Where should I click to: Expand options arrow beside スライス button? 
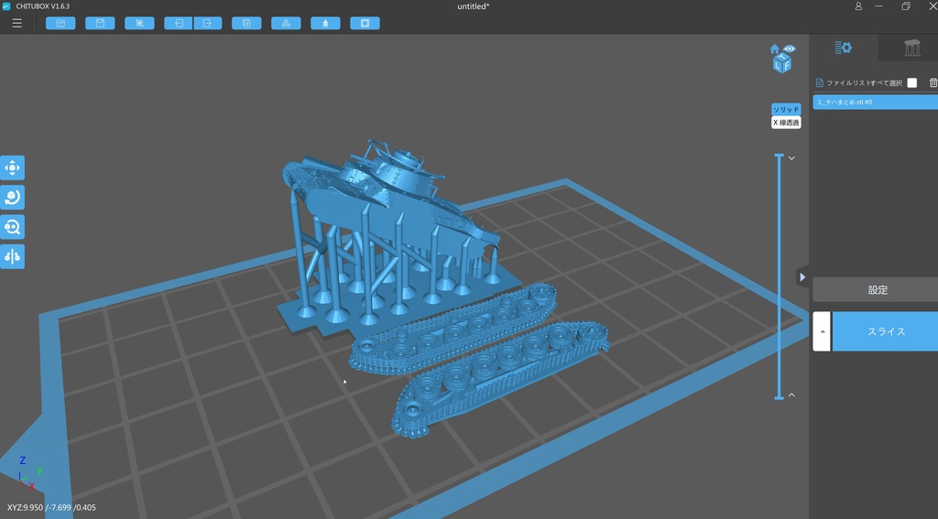point(822,331)
